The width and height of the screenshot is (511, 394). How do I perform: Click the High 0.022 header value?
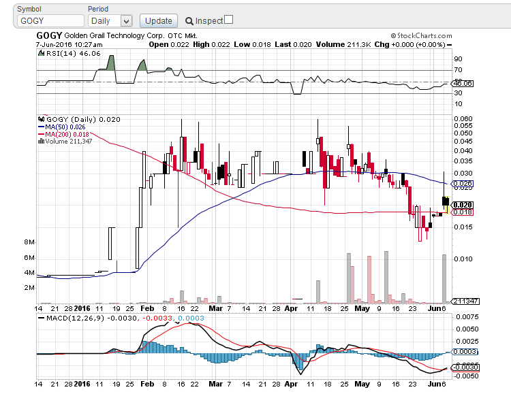[211, 45]
